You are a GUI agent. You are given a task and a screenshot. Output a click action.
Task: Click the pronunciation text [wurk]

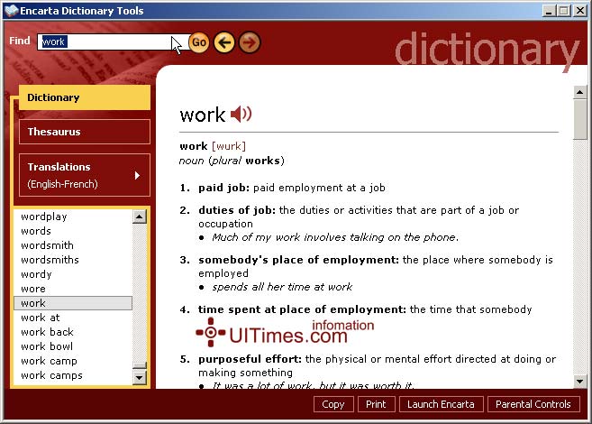pyautogui.click(x=229, y=146)
